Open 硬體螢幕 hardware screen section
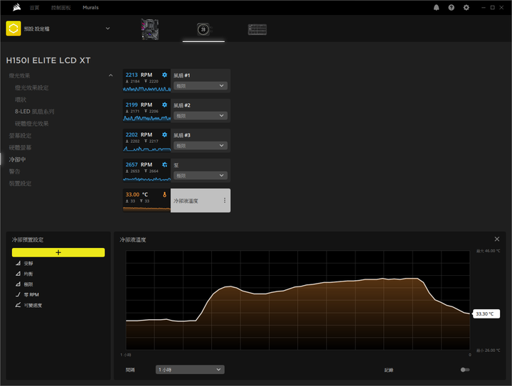This screenshot has height=386, width=512. 20,147
